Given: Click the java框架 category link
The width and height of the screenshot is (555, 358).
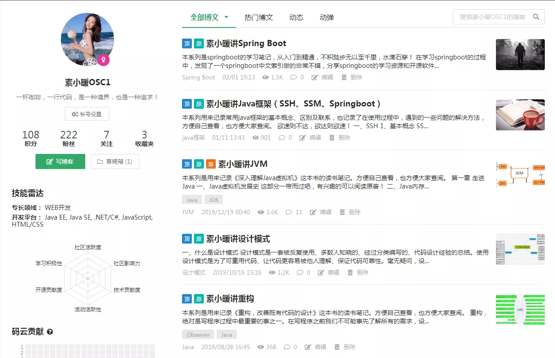Looking at the screenshot, I should pyautogui.click(x=194, y=138).
